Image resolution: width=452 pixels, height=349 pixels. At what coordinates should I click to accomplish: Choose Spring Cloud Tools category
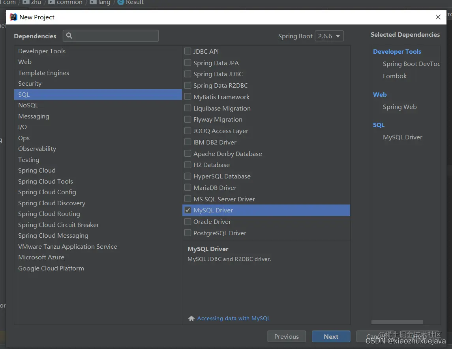click(x=98, y=181)
